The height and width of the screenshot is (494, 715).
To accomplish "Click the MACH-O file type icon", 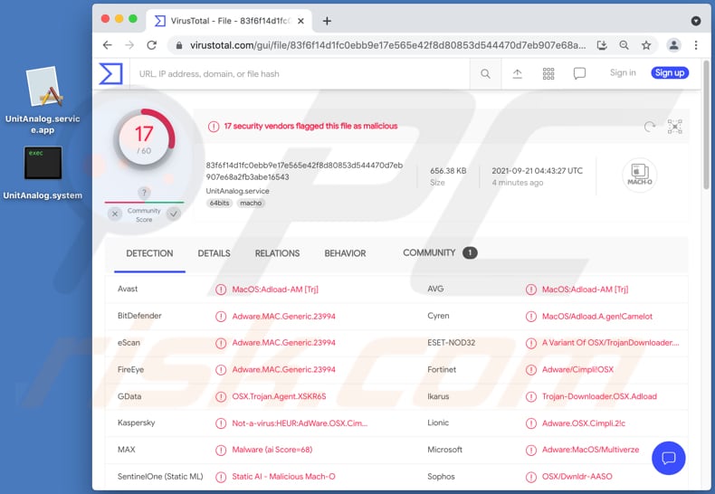I will point(639,175).
